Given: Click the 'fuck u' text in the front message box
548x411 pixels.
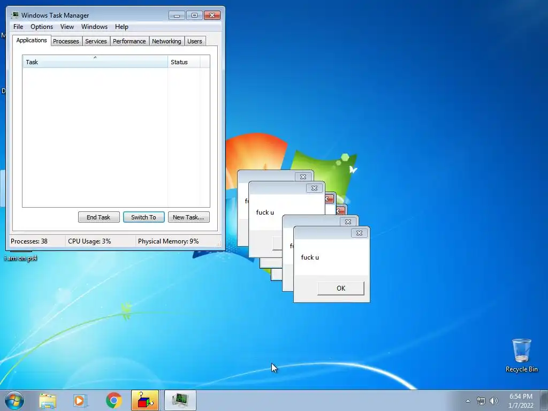Looking at the screenshot, I should (310, 257).
